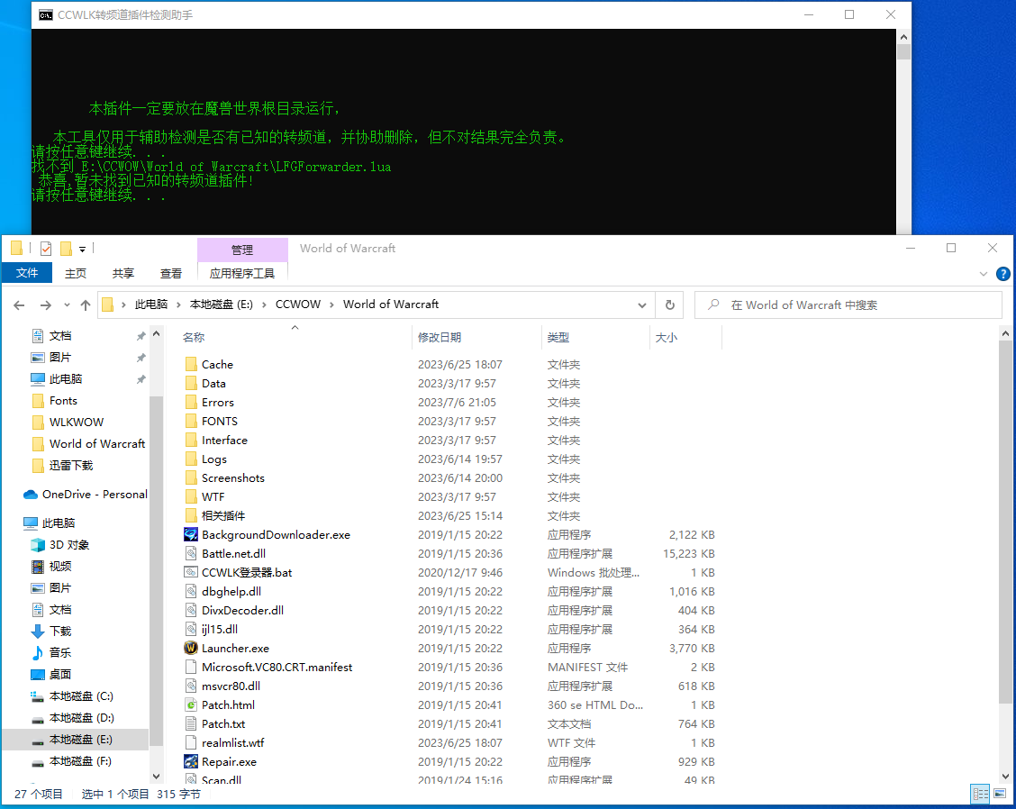1016x809 pixels.
Task: Select the BackgroundDownloader.exe file icon
Action: click(191, 534)
